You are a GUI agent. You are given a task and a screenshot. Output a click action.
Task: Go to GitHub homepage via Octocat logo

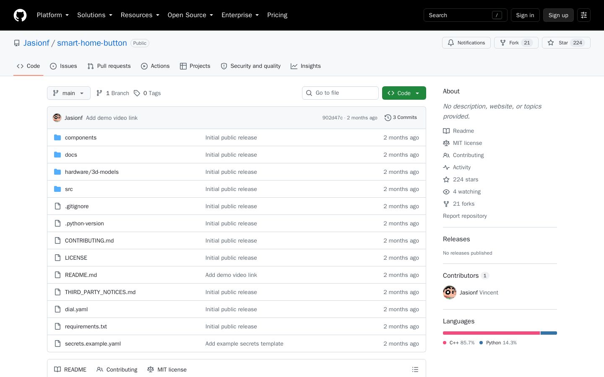[x=20, y=15]
